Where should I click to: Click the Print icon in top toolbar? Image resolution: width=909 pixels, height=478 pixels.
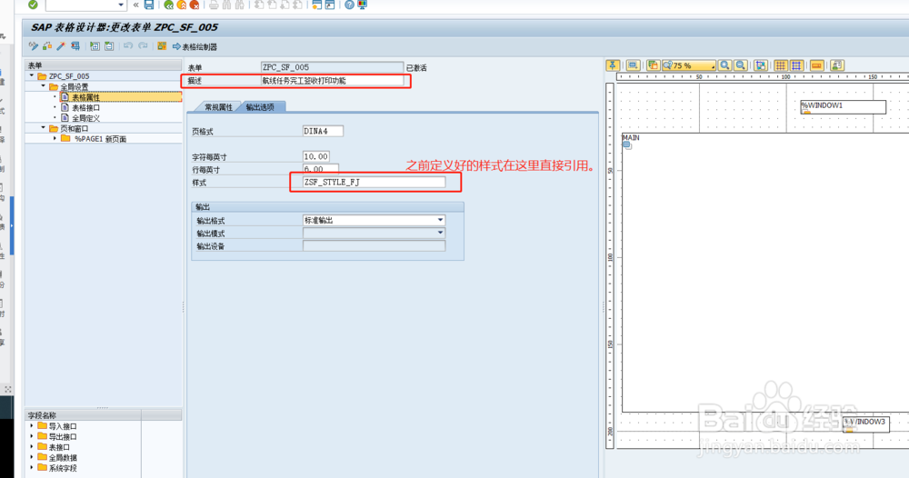[214, 5]
